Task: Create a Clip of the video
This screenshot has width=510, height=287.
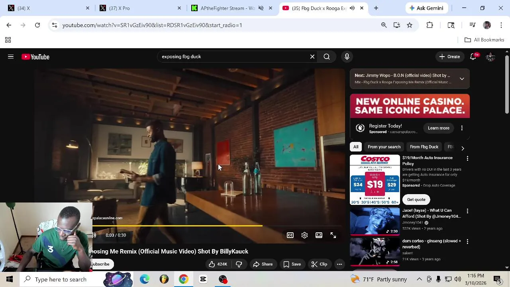Action: tap(319, 264)
